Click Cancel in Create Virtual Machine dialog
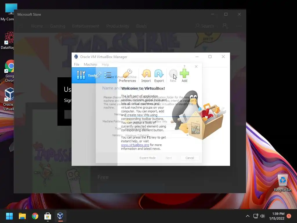Screen dimensions: 297x223 click(190, 158)
